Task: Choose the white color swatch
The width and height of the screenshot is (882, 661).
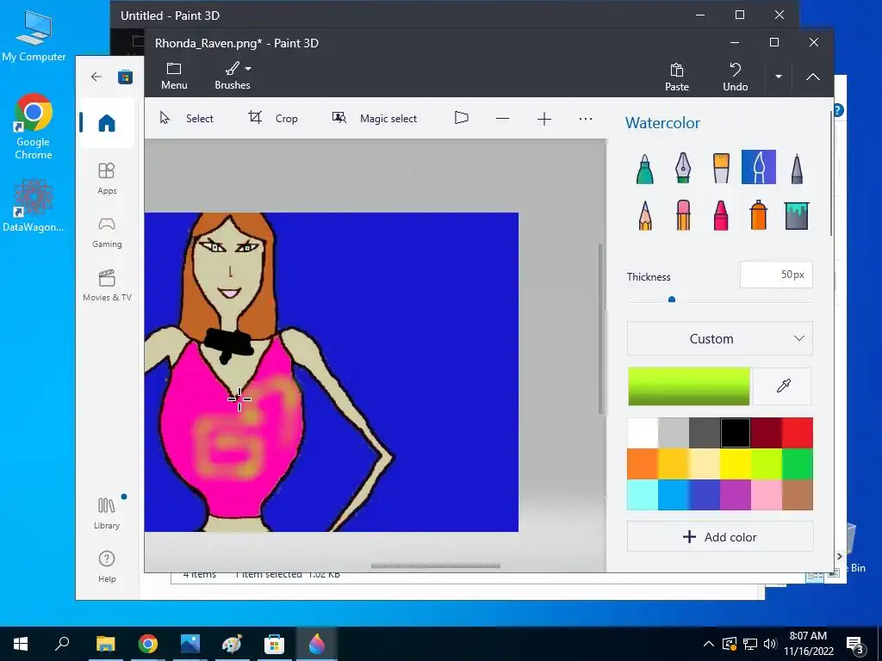Action: click(643, 433)
